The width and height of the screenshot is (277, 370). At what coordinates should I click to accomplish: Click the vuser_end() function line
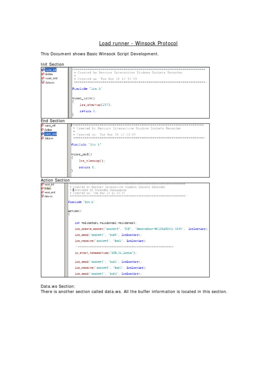(82, 154)
